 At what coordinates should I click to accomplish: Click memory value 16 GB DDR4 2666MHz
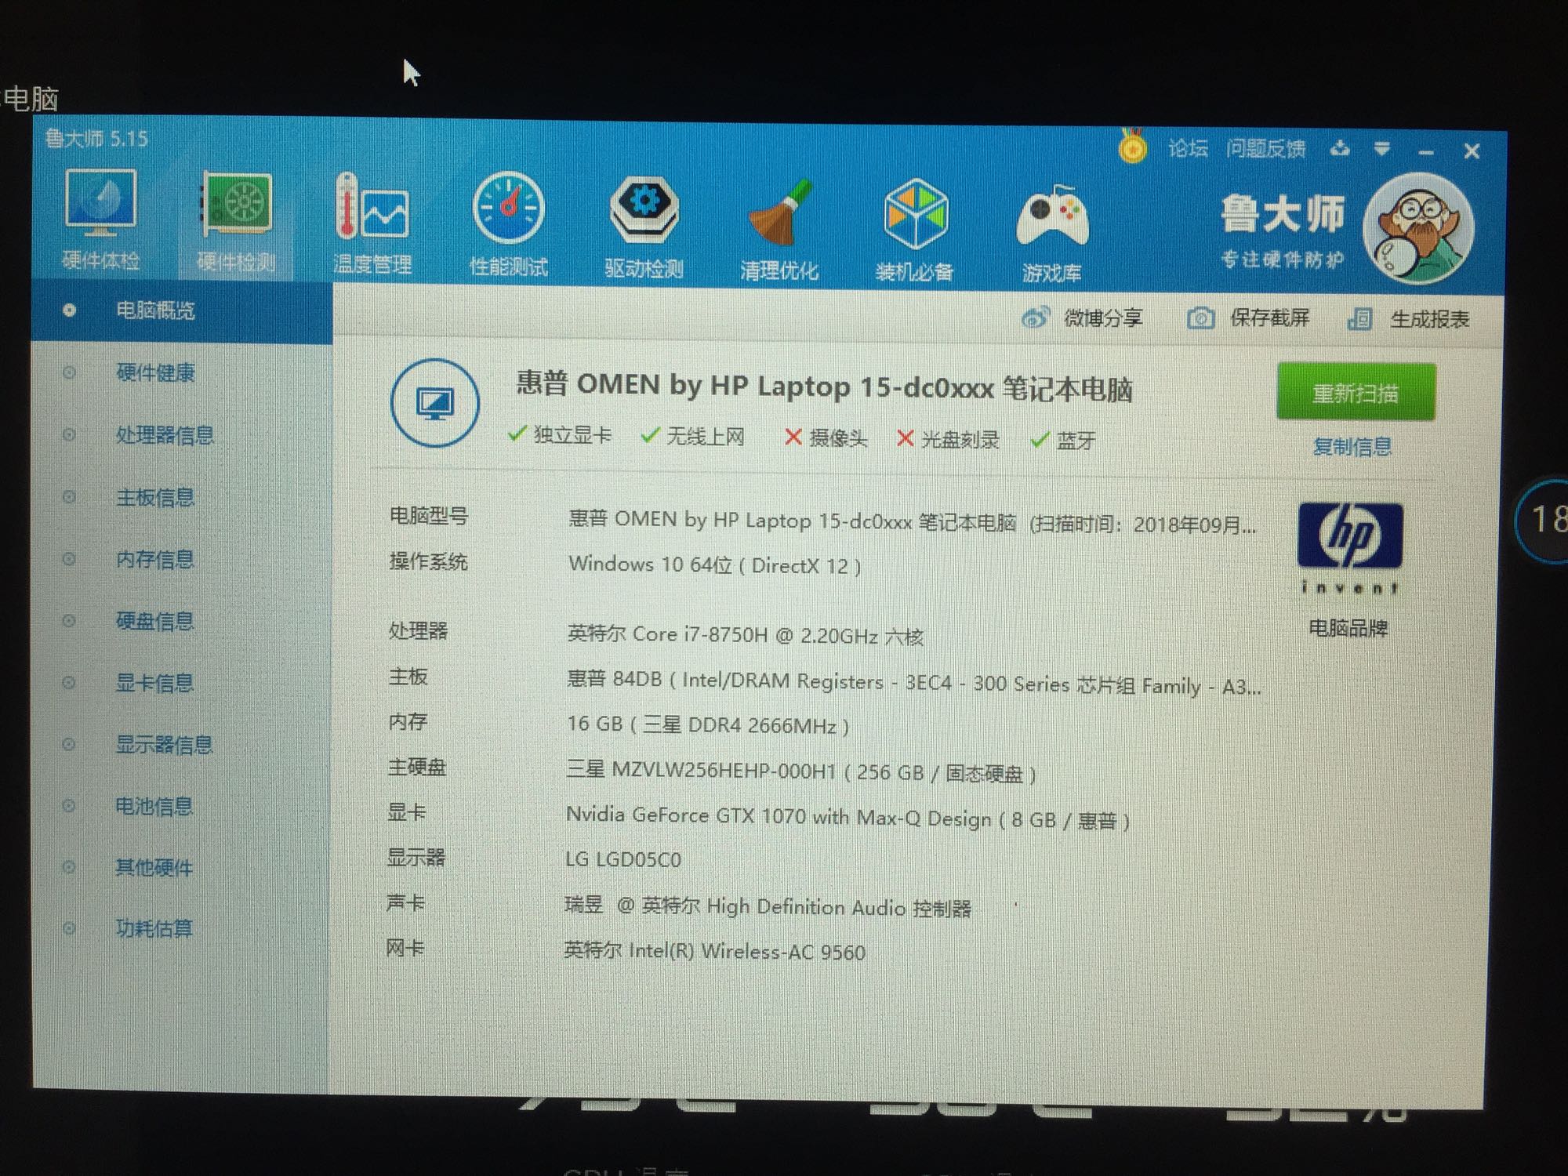point(708,725)
